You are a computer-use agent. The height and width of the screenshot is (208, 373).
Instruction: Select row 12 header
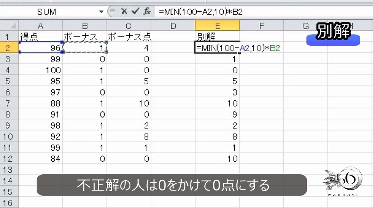[x=9, y=159]
